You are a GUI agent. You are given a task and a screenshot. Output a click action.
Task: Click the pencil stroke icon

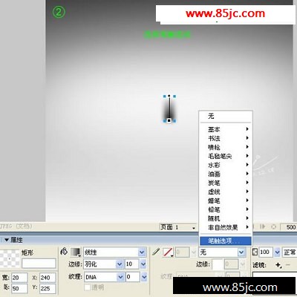[x=156, y=252]
